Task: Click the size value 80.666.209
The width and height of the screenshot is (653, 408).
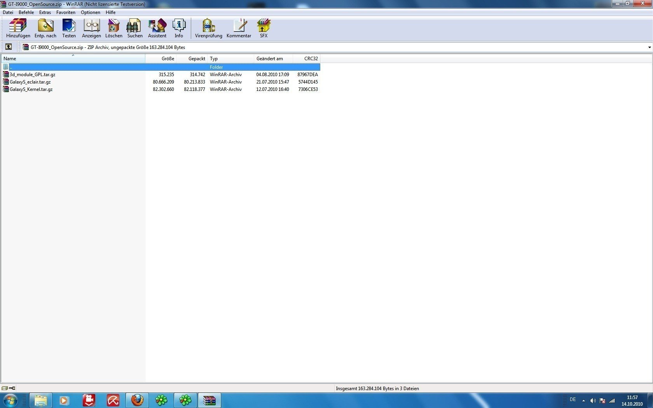Action: (x=163, y=82)
